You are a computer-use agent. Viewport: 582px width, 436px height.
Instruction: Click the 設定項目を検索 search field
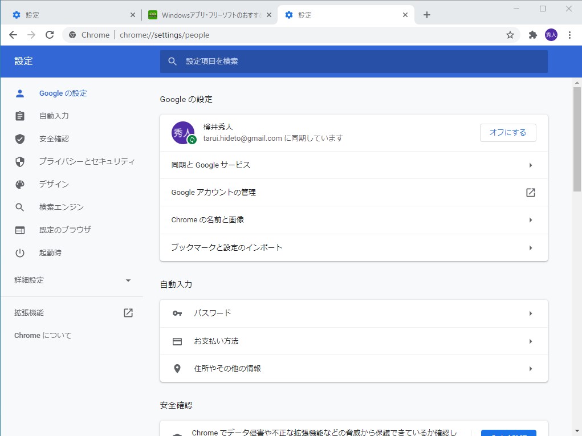point(353,61)
